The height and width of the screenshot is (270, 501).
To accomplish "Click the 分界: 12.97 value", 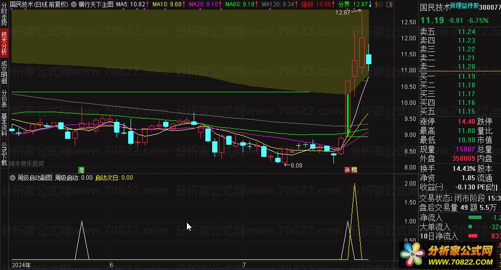I will [353, 4].
